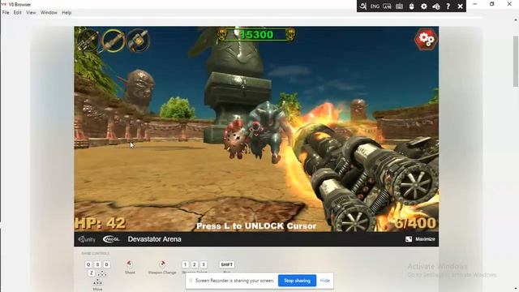Click Stop sharing button
The width and height of the screenshot is (519, 292).
[x=298, y=281]
